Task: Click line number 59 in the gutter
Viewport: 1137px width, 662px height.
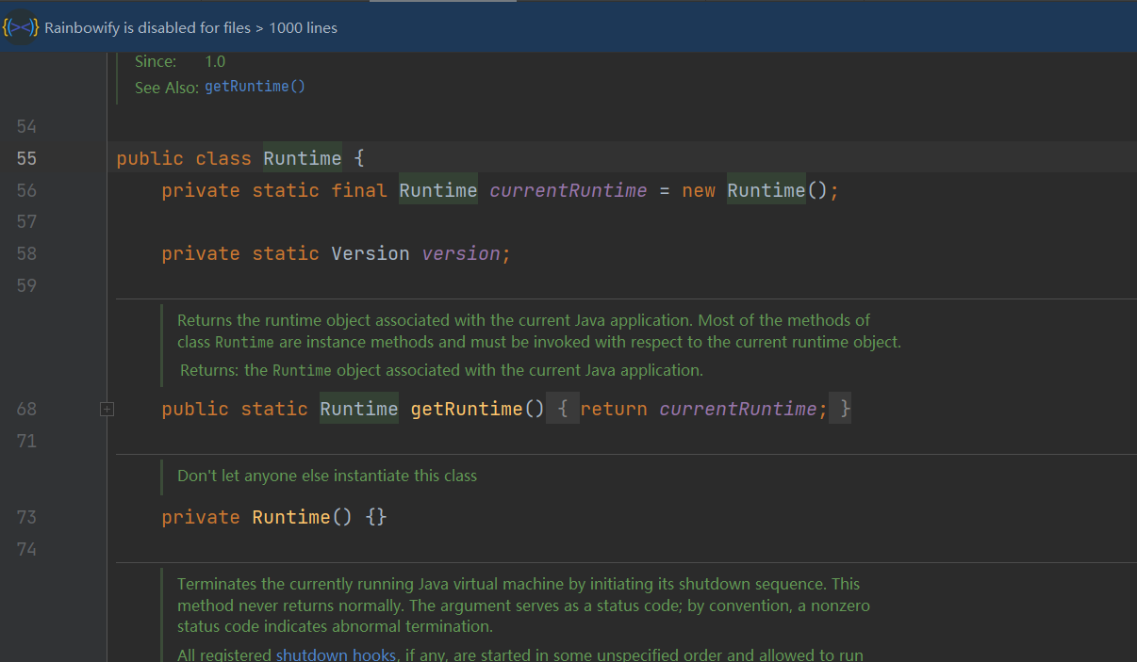Action: pyautogui.click(x=26, y=285)
